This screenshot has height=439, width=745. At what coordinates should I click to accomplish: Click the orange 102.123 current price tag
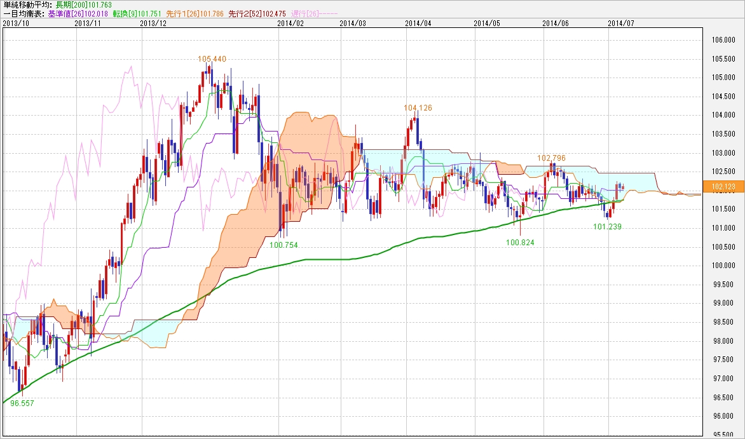point(724,187)
